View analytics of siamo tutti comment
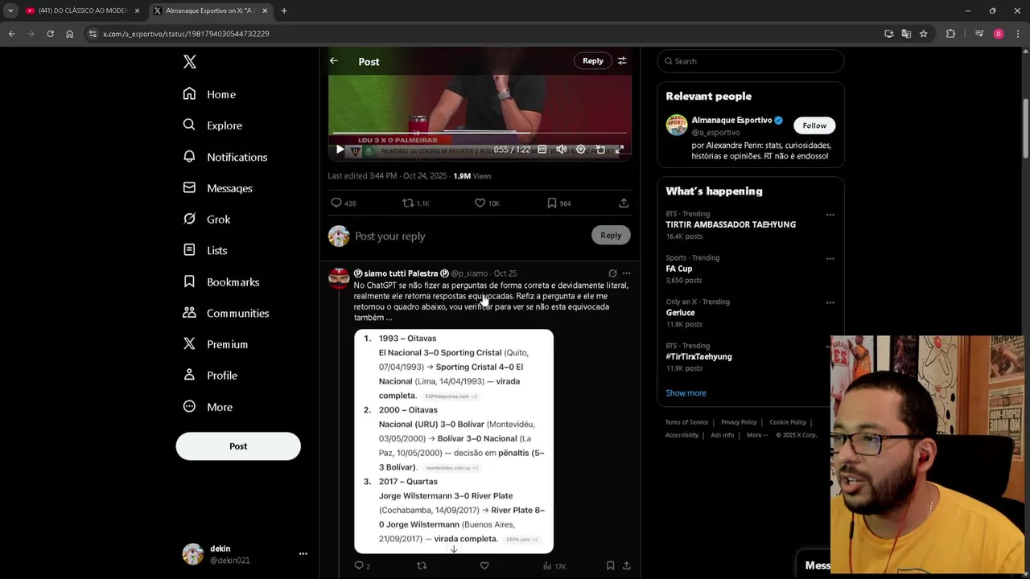Viewport: 1030px width, 579px height. click(x=554, y=566)
